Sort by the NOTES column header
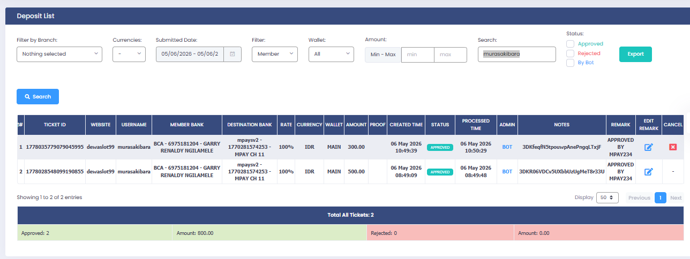The width and height of the screenshot is (690, 259). (x=561, y=125)
